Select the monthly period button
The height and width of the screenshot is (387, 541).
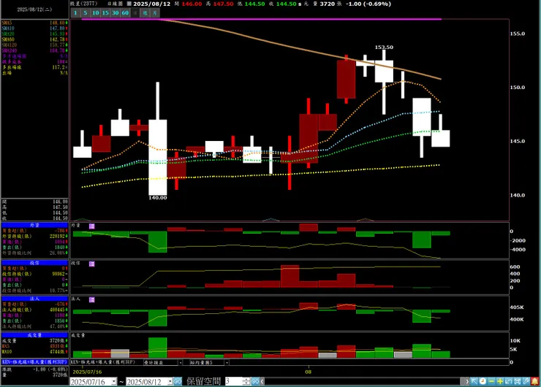click(155, 12)
